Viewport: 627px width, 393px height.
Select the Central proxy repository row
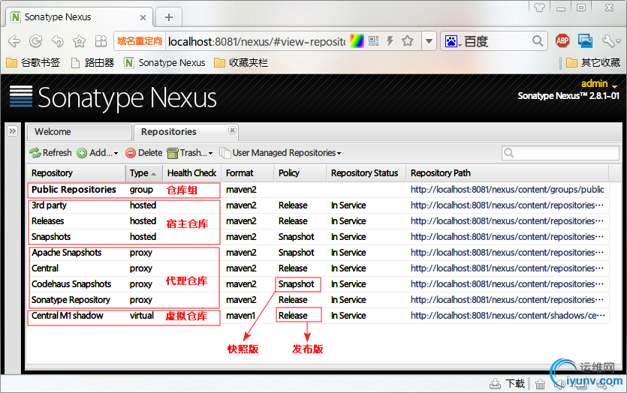318,268
